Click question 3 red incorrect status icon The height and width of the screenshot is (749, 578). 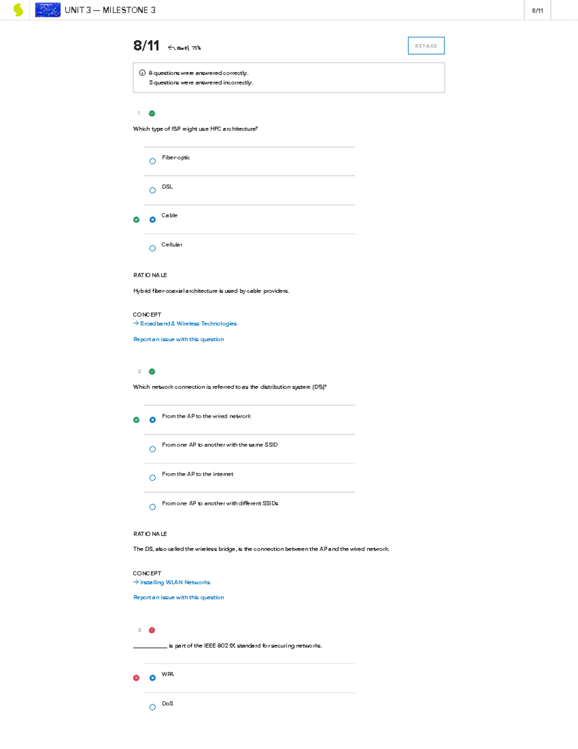[152, 630]
